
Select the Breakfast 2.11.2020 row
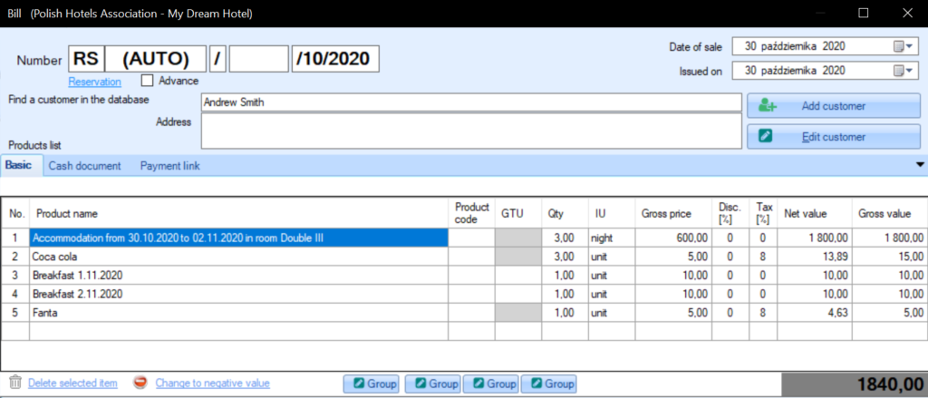click(463, 294)
